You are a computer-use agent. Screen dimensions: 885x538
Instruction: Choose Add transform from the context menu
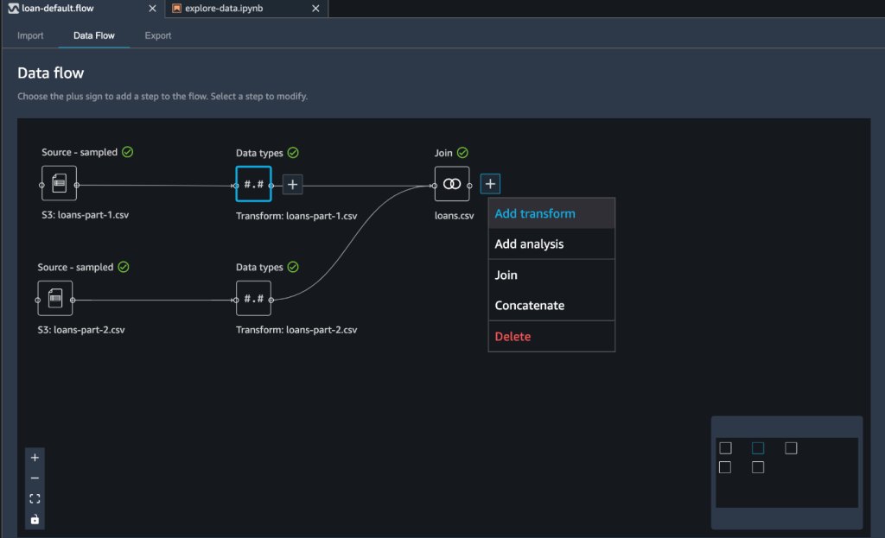[x=534, y=213]
